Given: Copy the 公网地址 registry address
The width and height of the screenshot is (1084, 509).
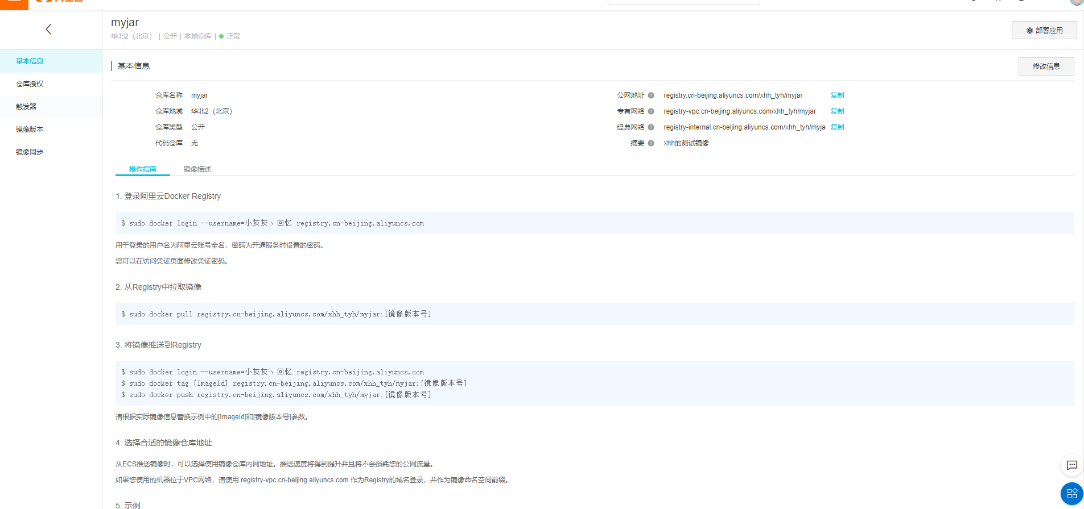Looking at the screenshot, I should (x=837, y=95).
